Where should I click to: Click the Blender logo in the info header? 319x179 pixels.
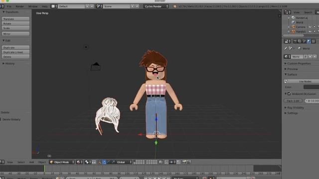point(175,6)
